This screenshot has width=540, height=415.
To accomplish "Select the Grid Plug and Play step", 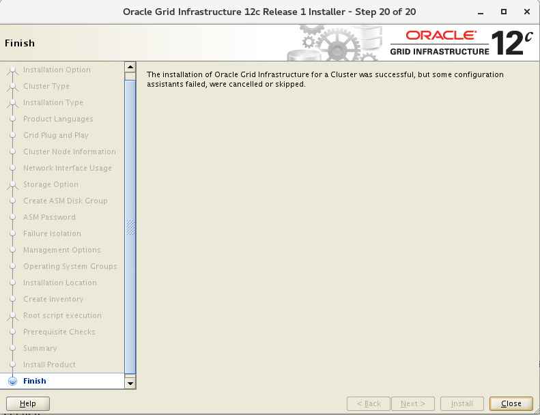I will pyautogui.click(x=56, y=135).
